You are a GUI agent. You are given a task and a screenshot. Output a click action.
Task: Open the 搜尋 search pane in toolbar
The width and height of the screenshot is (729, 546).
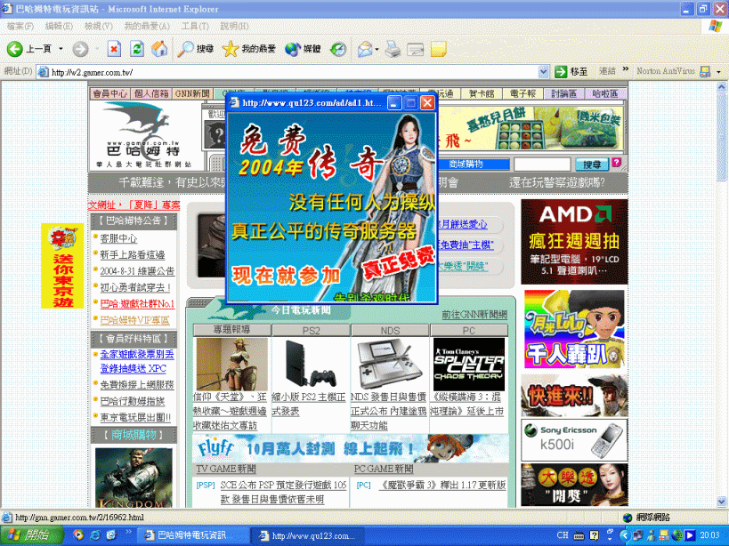[195, 49]
